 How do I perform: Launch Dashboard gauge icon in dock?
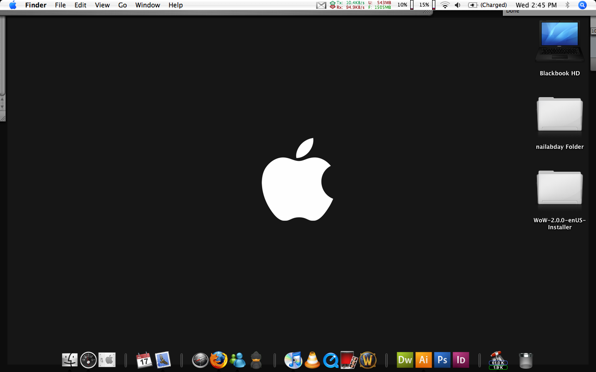pyautogui.click(x=88, y=359)
